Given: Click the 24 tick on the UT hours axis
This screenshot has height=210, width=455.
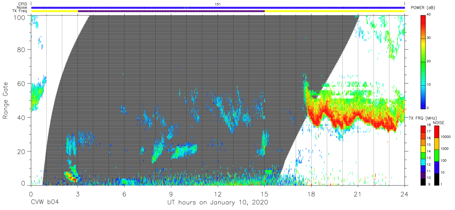Looking at the screenshot, I should tap(404, 194).
